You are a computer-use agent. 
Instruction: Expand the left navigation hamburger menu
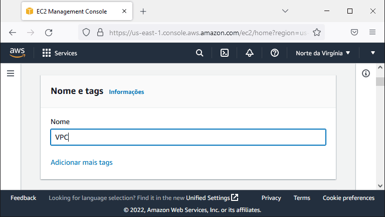(11, 73)
